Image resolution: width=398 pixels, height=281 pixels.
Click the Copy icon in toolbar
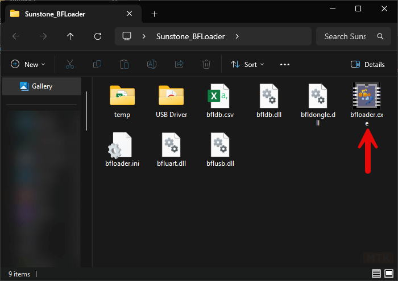pos(97,64)
